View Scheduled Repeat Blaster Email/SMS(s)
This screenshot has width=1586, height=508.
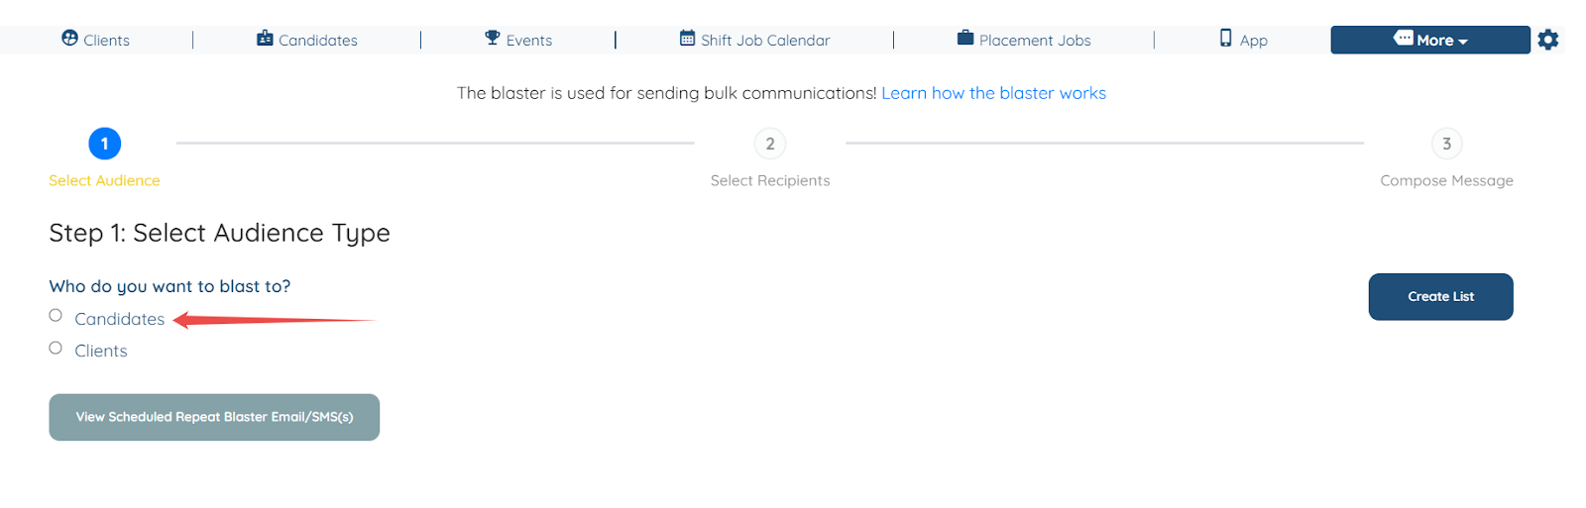click(214, 417)
